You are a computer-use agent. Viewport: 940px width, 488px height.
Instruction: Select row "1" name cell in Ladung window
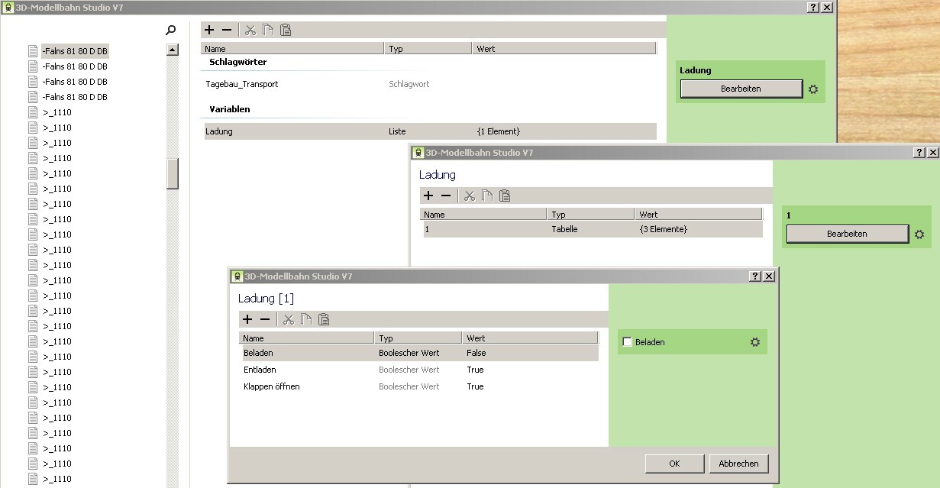tap(427, 229)
